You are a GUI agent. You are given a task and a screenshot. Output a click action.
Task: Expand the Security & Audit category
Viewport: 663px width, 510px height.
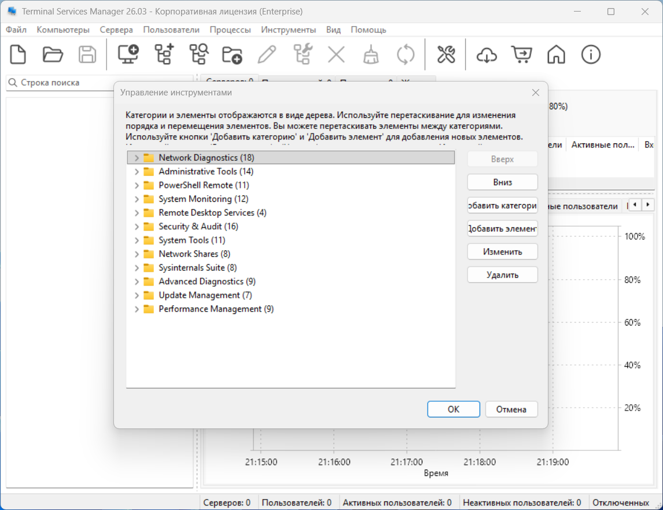137,227
